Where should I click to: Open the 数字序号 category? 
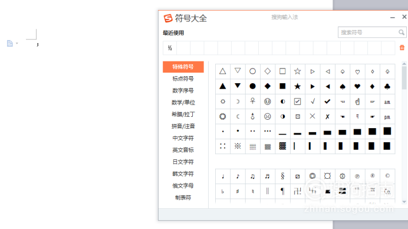[183, 91]
